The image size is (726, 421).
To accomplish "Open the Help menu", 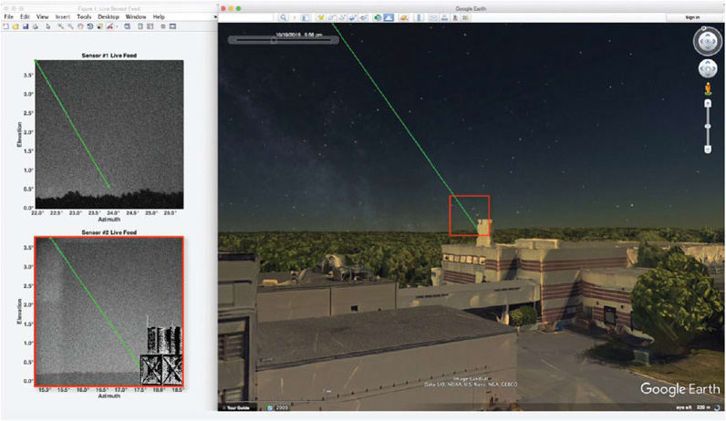I will 159,16.
